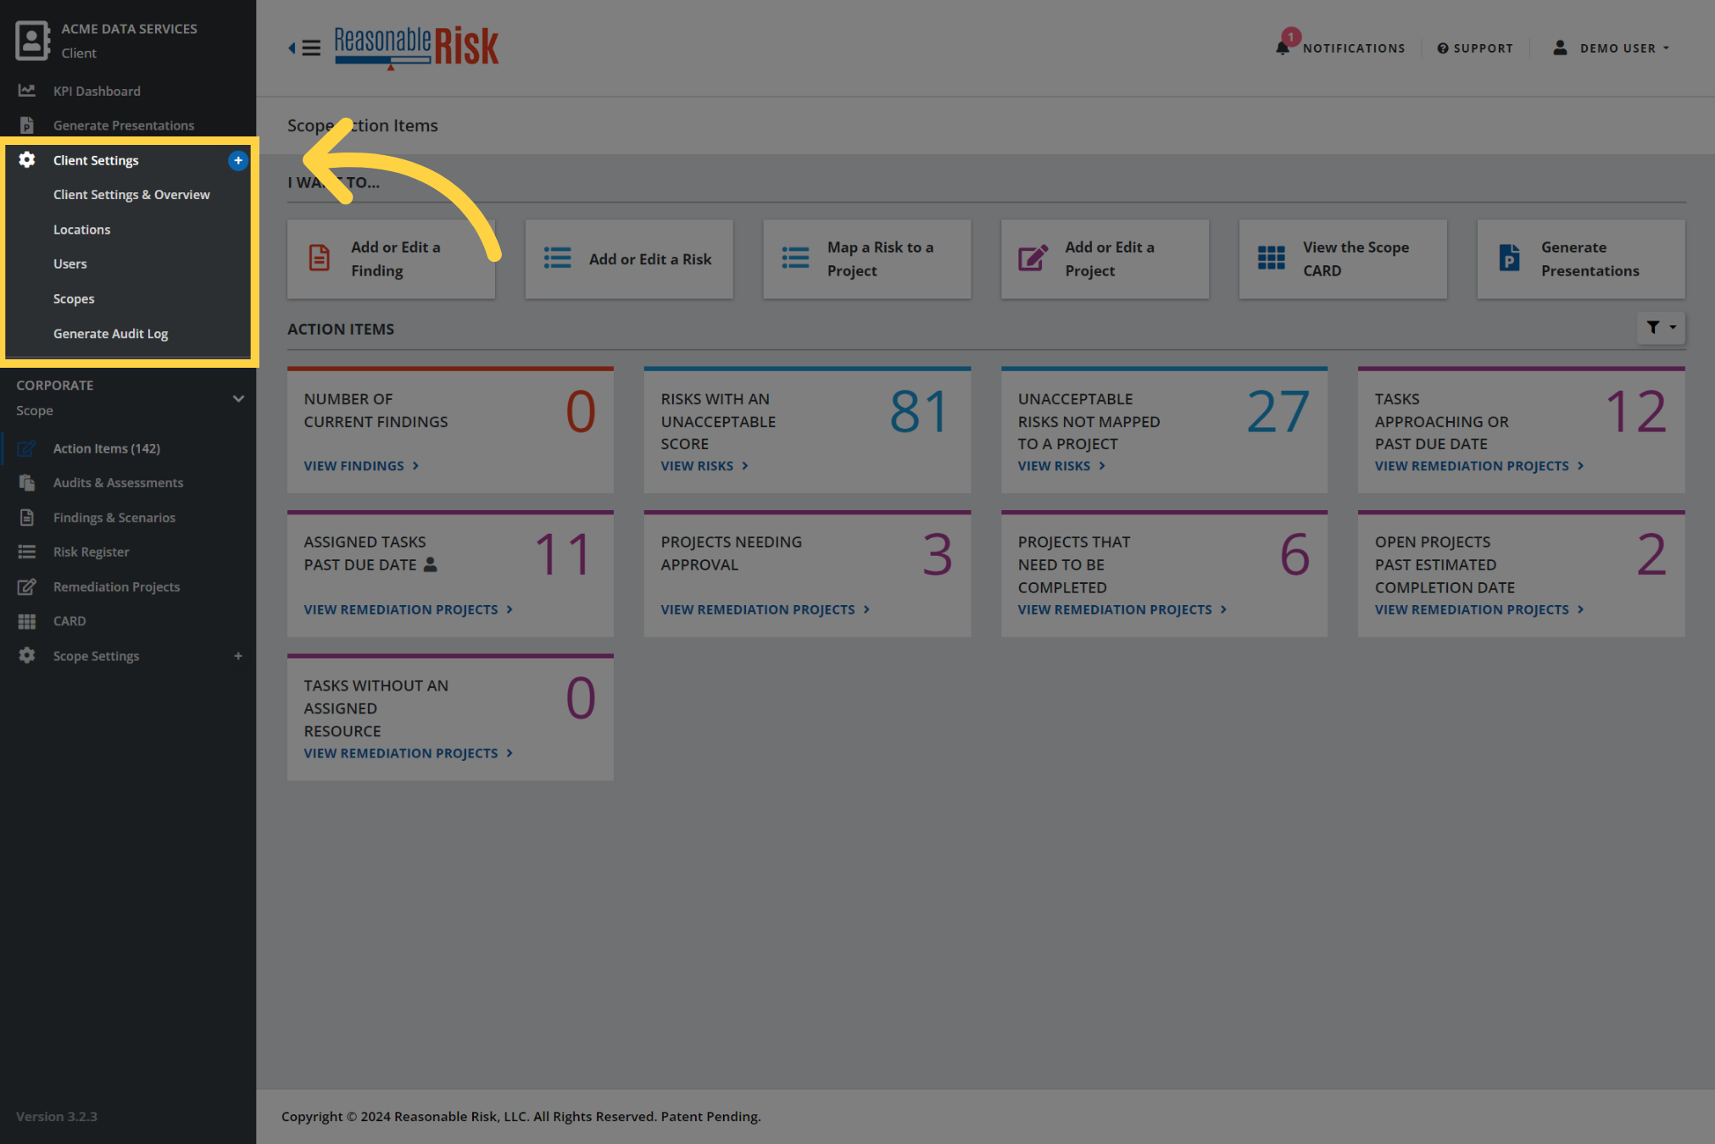Click the Remediation Projects pencil icon

click(x=27, y=586)
